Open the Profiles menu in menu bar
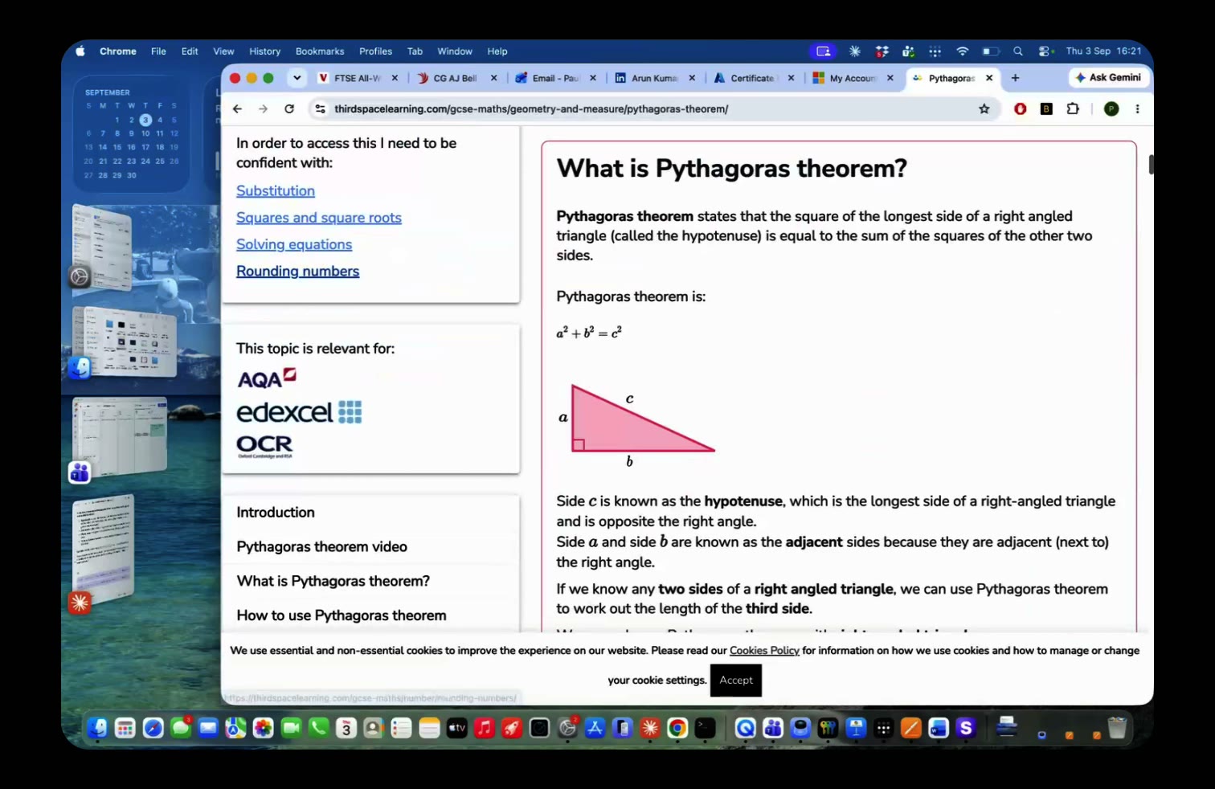The height and width of the screenshot is (789, 1215). (x=375, y=51)
